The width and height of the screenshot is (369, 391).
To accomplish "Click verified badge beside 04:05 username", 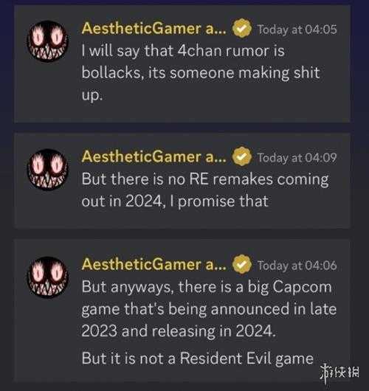I will coord(242,29).
